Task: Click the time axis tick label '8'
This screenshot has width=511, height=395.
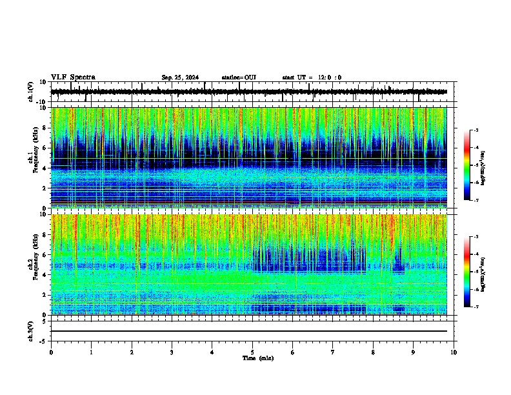Action: pos(373,352)
